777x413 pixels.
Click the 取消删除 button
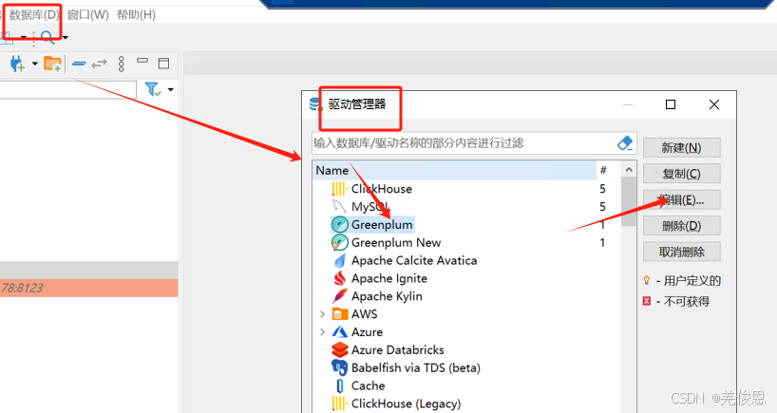tap(681, 252)
